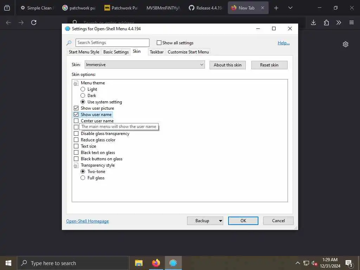This screenshot has width=360, height=270.
Task: Enable Reduce glass color checkbox
Action: pyautogui.click(x=76, y=140)
